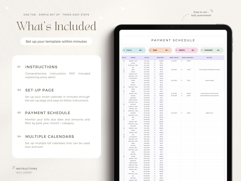Click the 'Student loan - Mark' name cell
This screenshot has width=241, height=181.
coord(133,65)
